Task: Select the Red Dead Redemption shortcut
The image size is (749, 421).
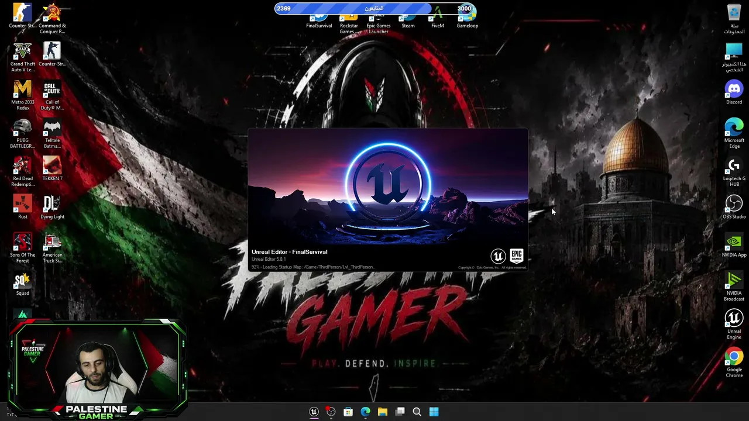Action: click(x=23, y=171)
